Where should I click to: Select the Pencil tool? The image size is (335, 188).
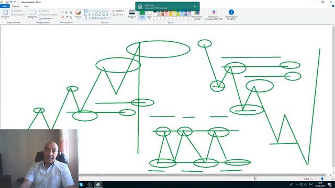coord(62,13)
